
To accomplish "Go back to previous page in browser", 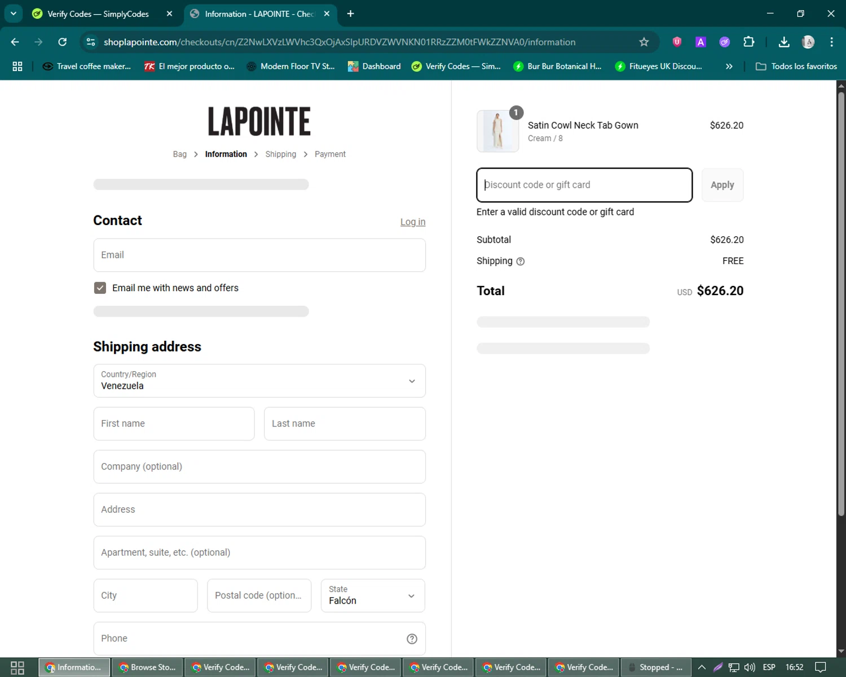I will pyautogui.click(x=15, y=42).
